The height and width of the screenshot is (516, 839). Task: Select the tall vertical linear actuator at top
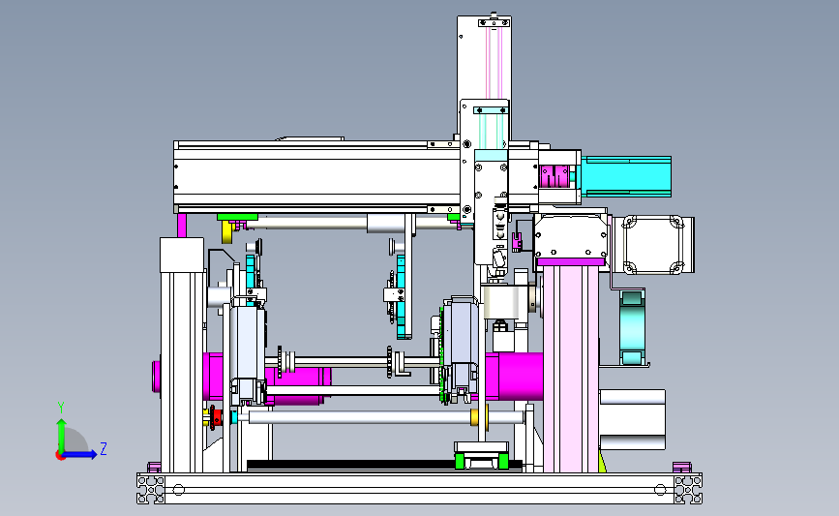coord(484,59)
